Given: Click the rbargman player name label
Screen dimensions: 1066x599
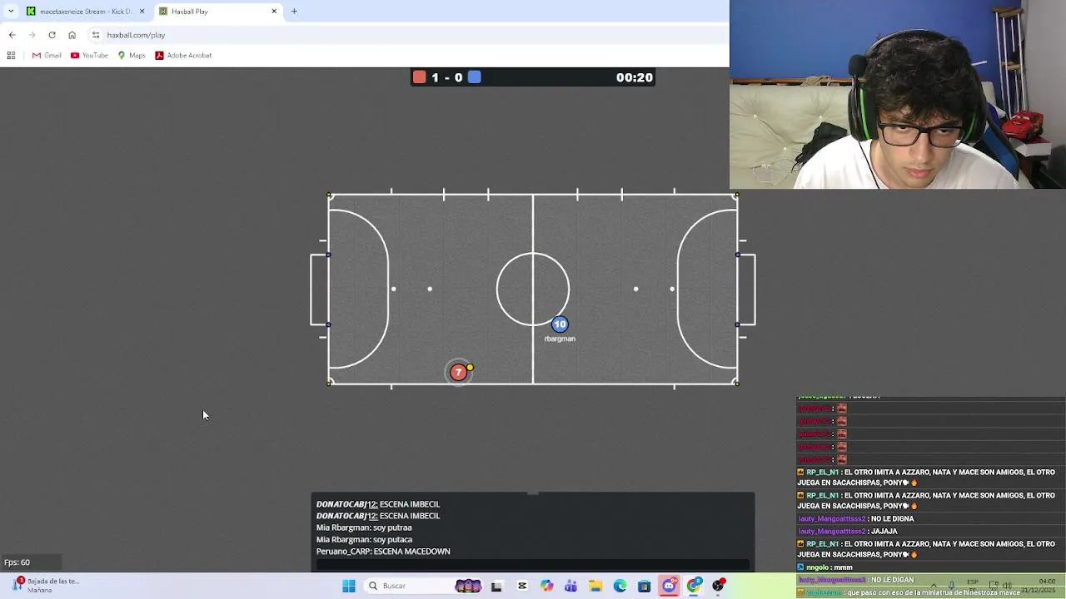Looking at the screenshot, I should click(x=560, y=339).
